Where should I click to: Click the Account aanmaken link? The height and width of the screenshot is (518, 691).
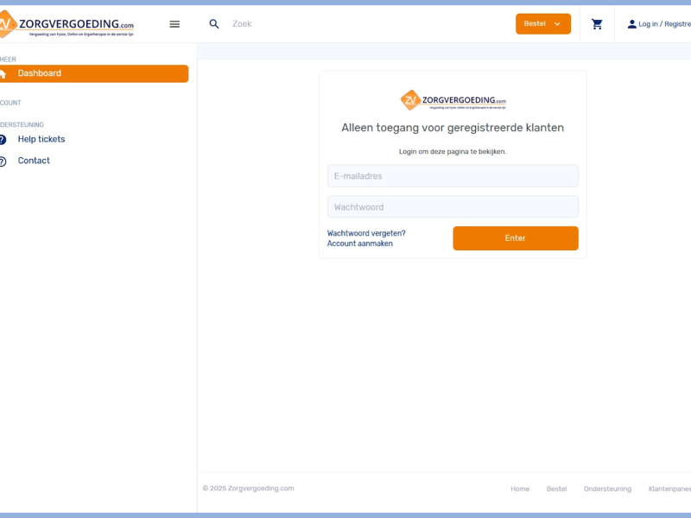click(360, 243)
